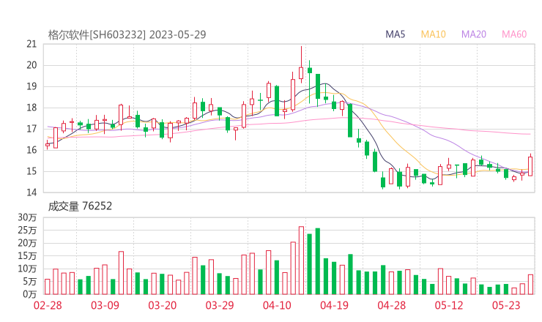Click the 05-12 date axis label
The image size is (542, 322).
pyautogui.click(x=449, y=305)
